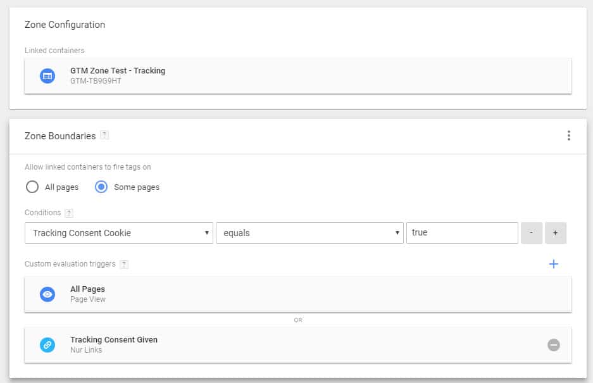Click the linked container icon
The image size is (593, 383).
point(47,76)
